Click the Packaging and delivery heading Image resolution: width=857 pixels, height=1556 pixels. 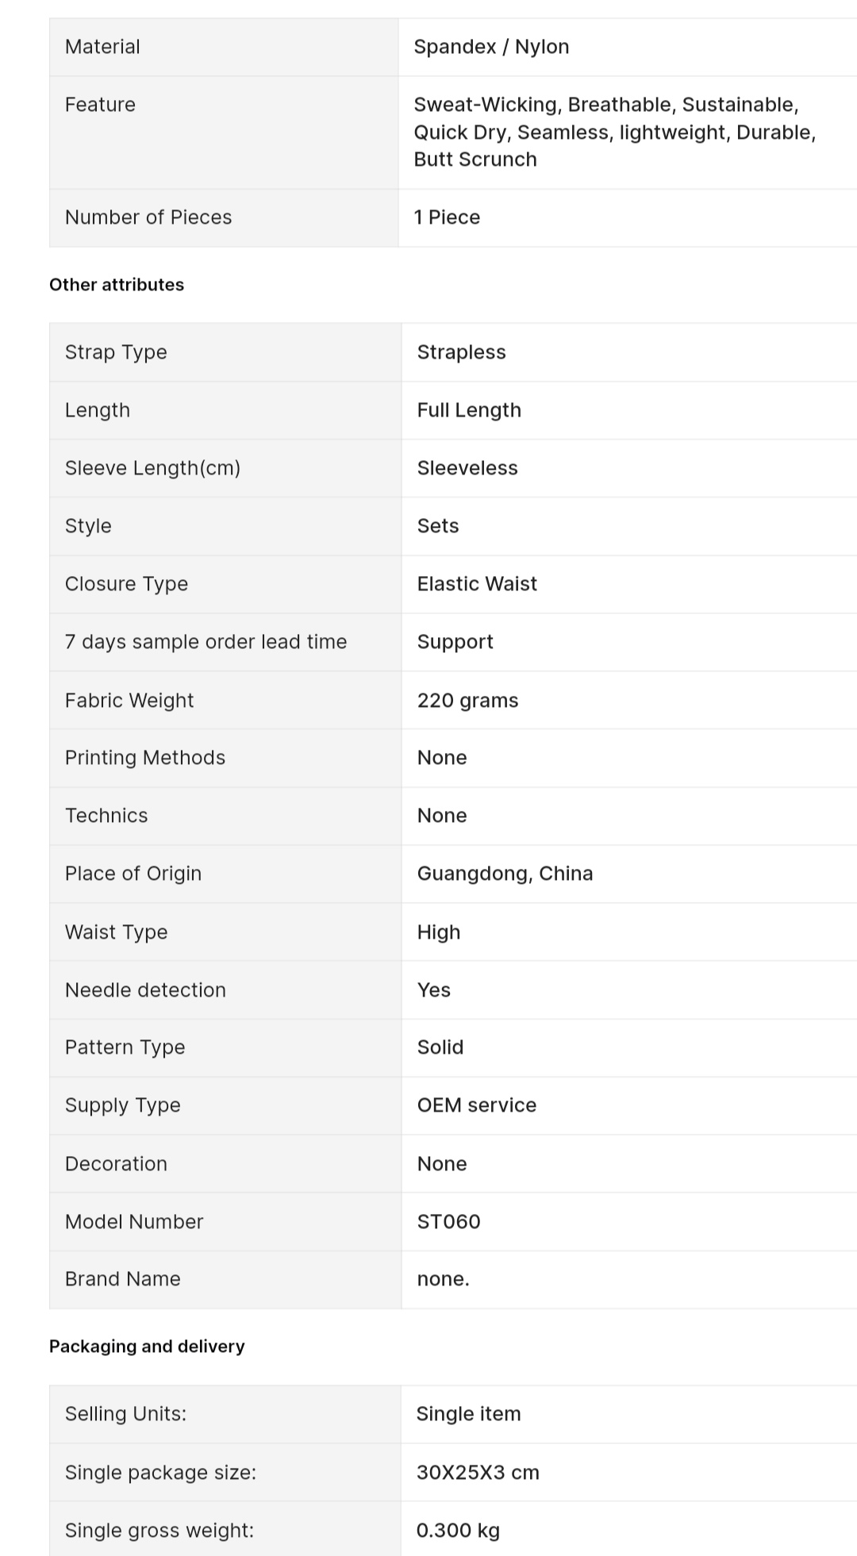pos(147,1347)
